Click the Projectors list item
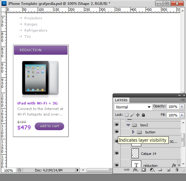The width and height of the screenshot is (186, 181). (x=33, y=18)
